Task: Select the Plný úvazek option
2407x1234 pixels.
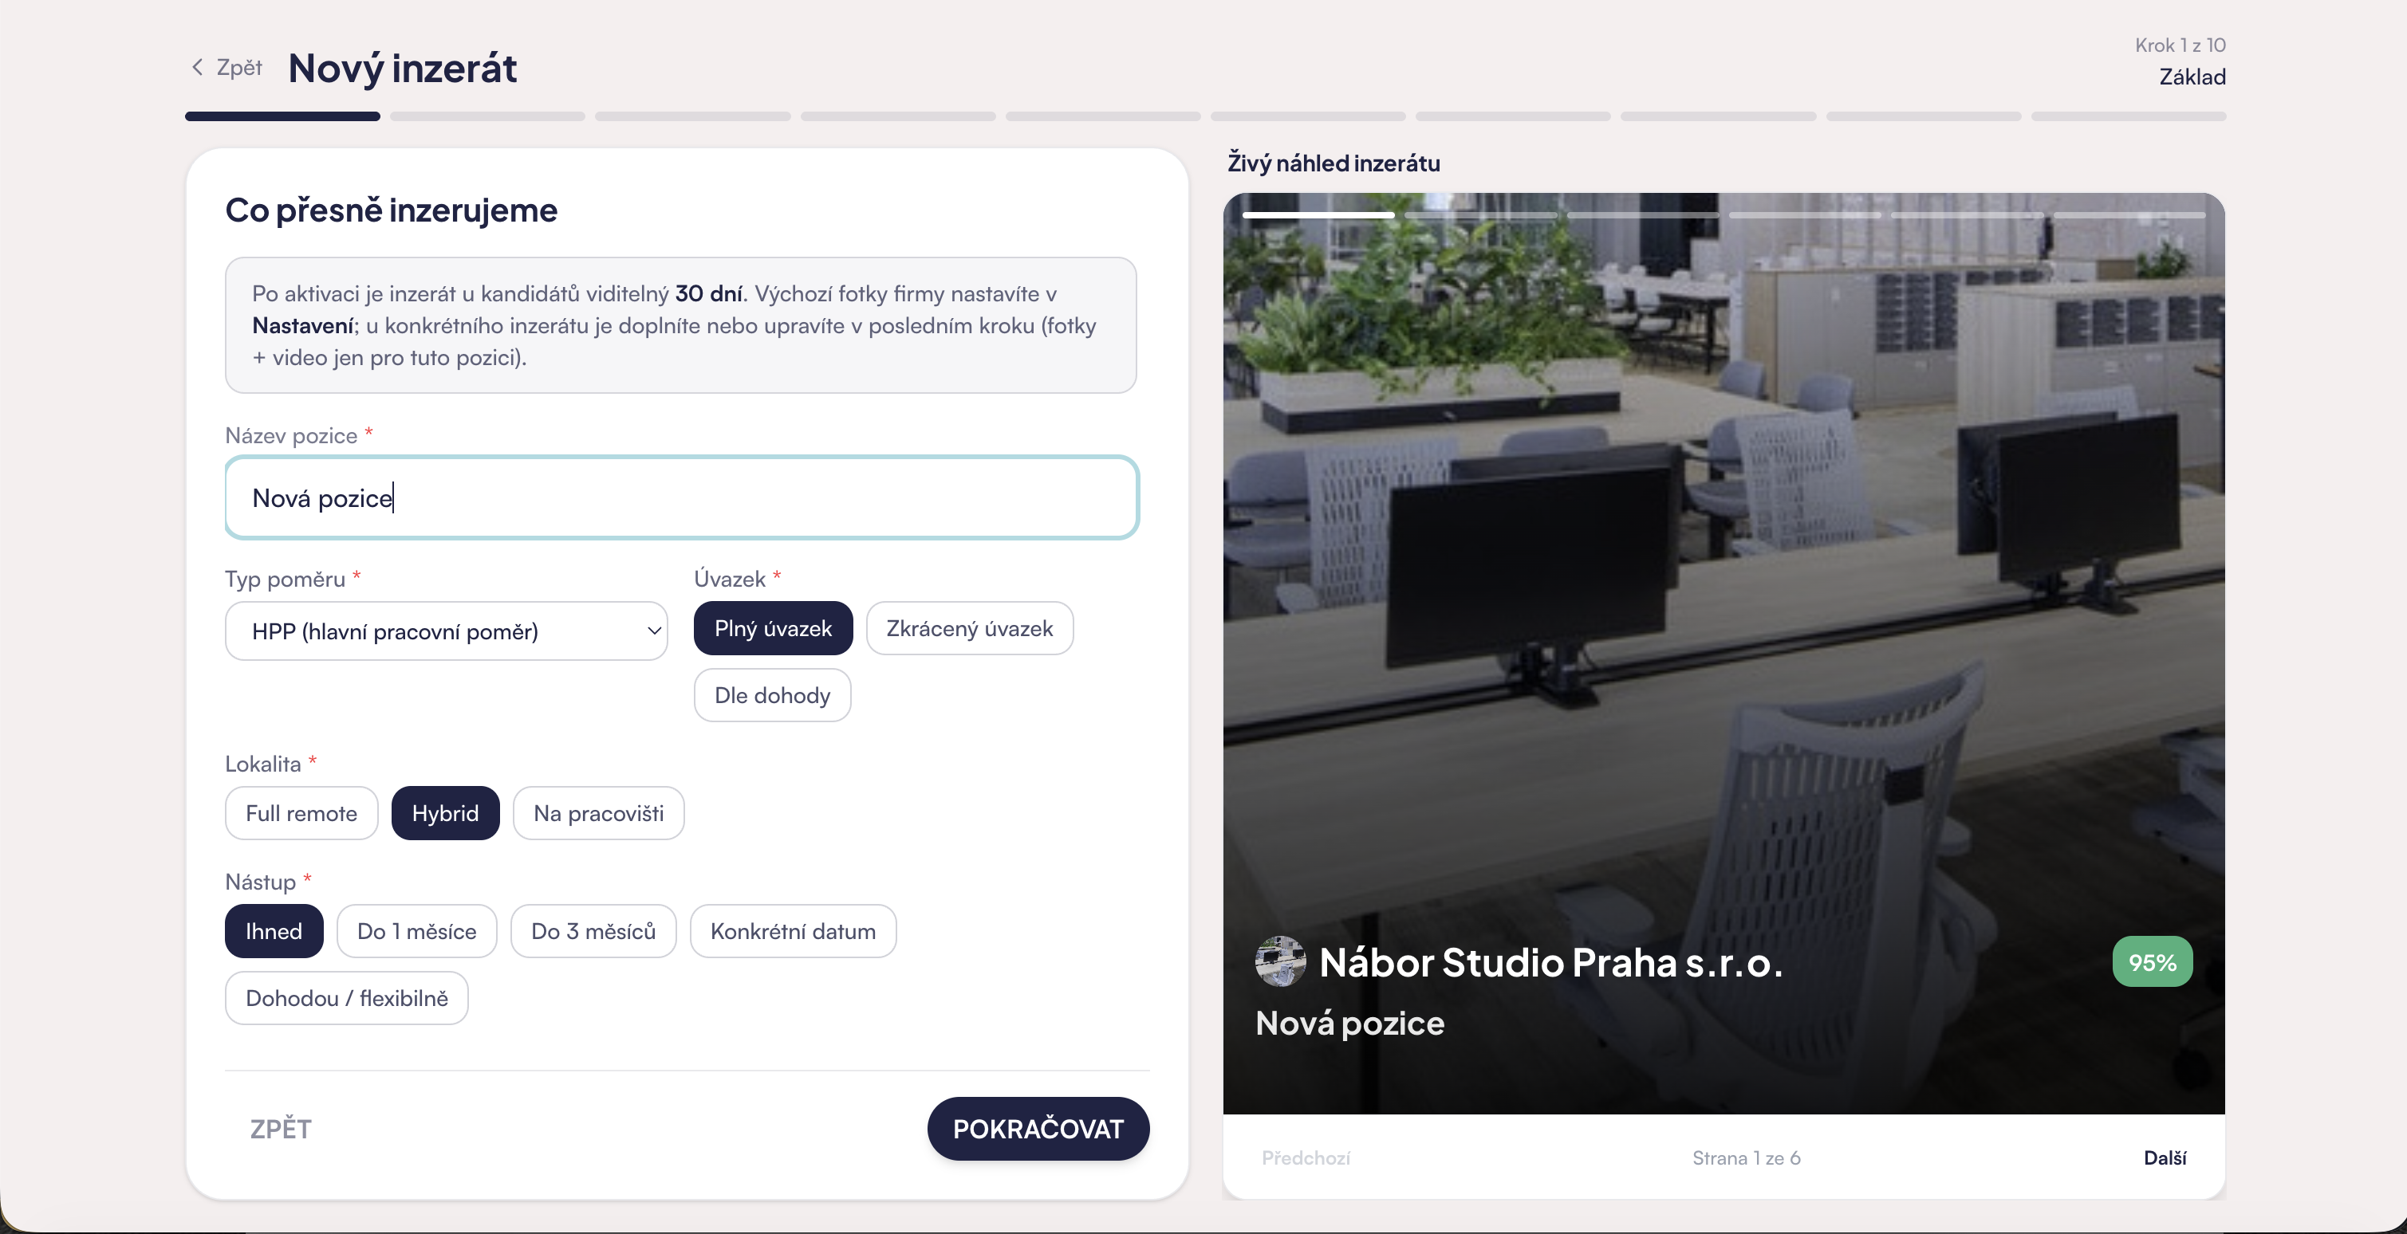Action: (773, 629)
